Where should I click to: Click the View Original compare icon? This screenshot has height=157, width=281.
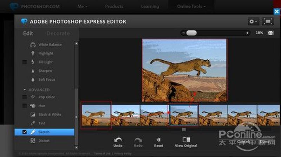pyautogui.click(x=186, y=140)
